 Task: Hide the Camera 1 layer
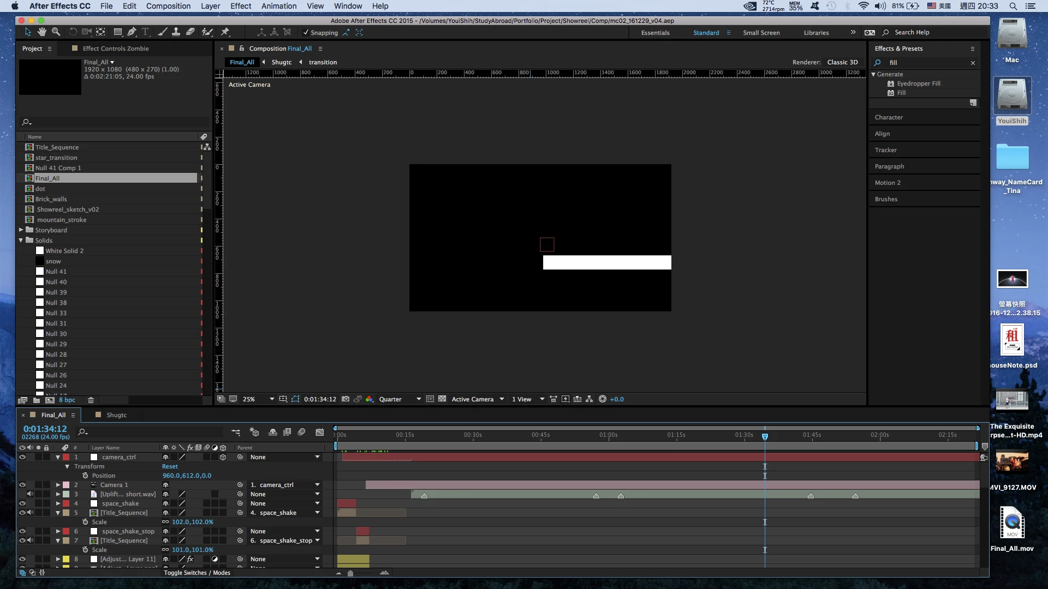[22, 485]
